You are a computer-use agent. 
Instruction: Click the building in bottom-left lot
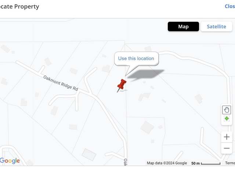[x=89, y=154]
